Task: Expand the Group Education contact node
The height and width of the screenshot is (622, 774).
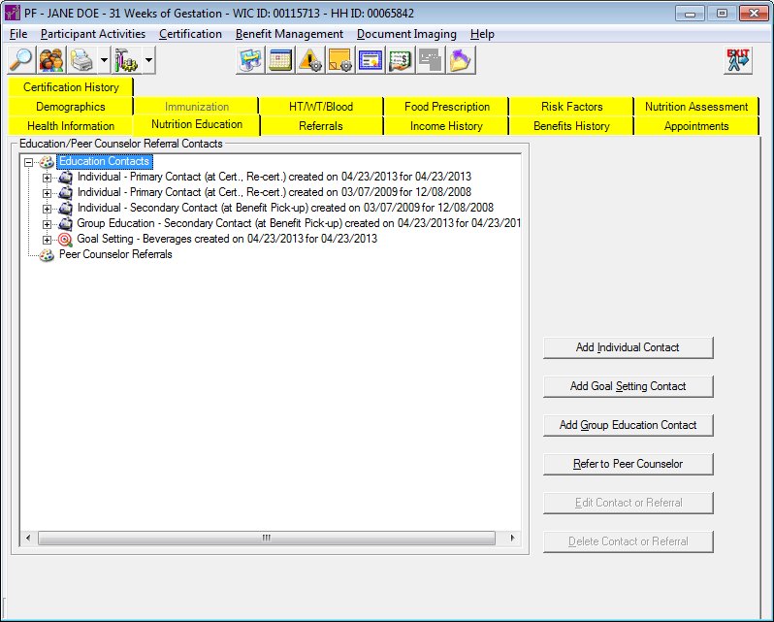Action: point(47,224)
